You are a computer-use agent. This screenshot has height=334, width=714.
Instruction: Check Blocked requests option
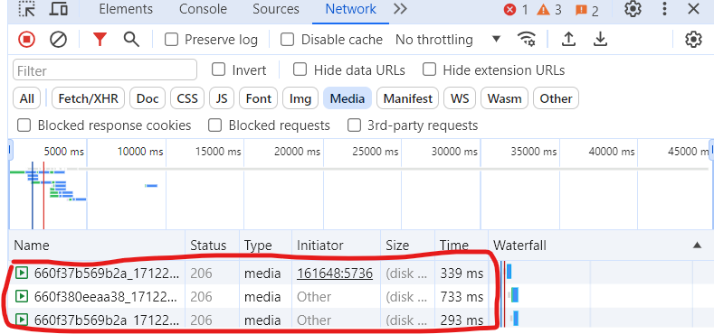(215, 125)
